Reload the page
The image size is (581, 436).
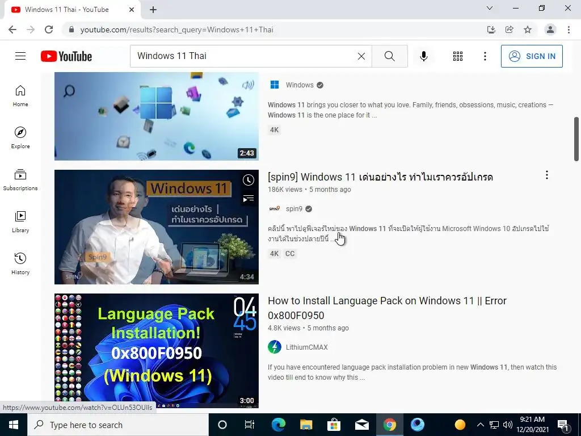(49, 30)
